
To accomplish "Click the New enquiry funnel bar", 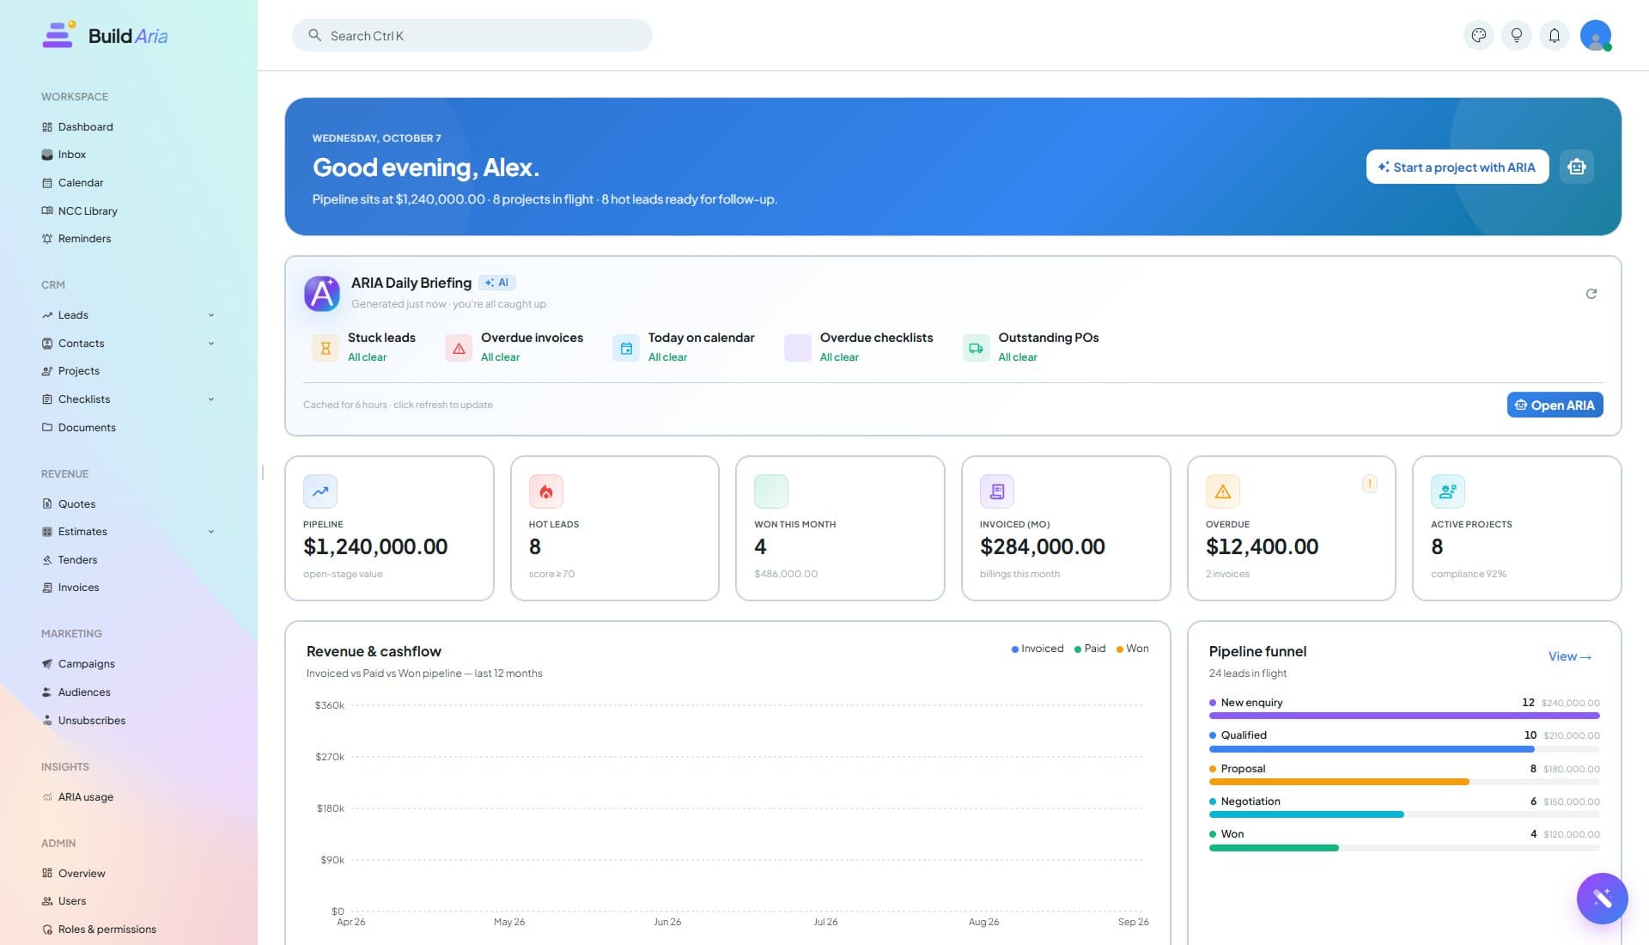I will point(1404,715).
